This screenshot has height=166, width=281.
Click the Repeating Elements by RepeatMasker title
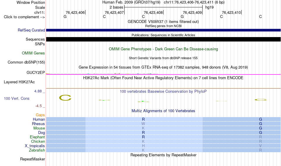(x=163, y=155)
